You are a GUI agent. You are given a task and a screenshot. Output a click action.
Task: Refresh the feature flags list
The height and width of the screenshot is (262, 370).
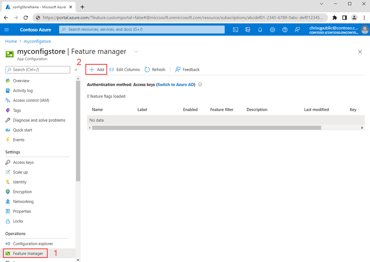[x=155, y=69]
